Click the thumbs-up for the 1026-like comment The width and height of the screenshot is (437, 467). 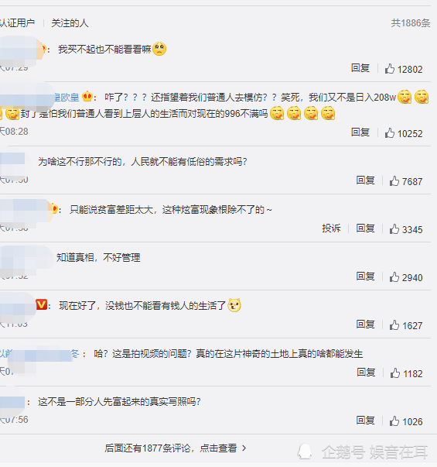click(x=394, y=421)
